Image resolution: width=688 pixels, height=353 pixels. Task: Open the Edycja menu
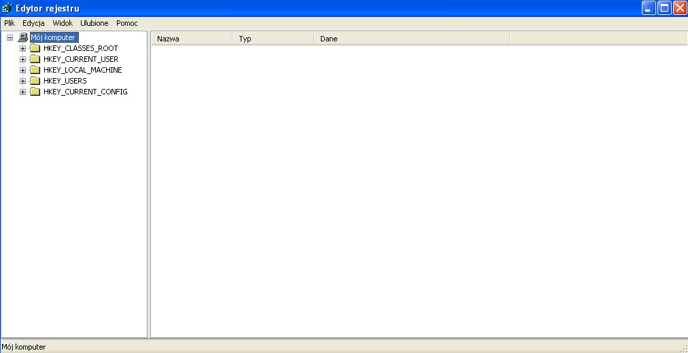pos(33,23)
